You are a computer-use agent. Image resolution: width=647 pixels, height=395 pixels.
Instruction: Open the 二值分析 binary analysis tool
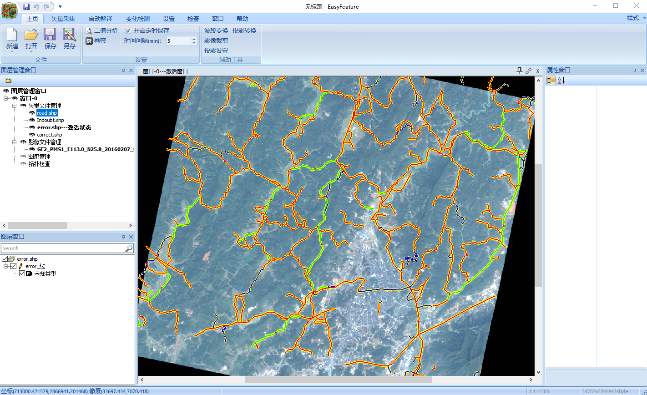click(x=101, y=30)
